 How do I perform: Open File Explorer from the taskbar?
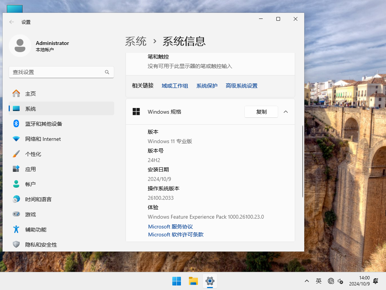click(x=193, y=281)
